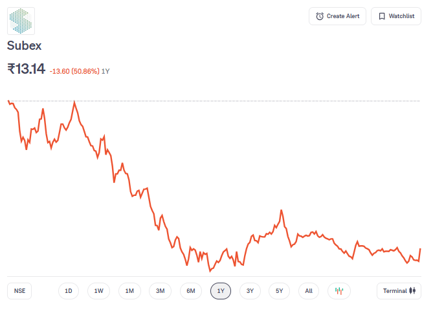Click the Subex company logo
Screen dimensions: 433x313
tap(21, 21)
